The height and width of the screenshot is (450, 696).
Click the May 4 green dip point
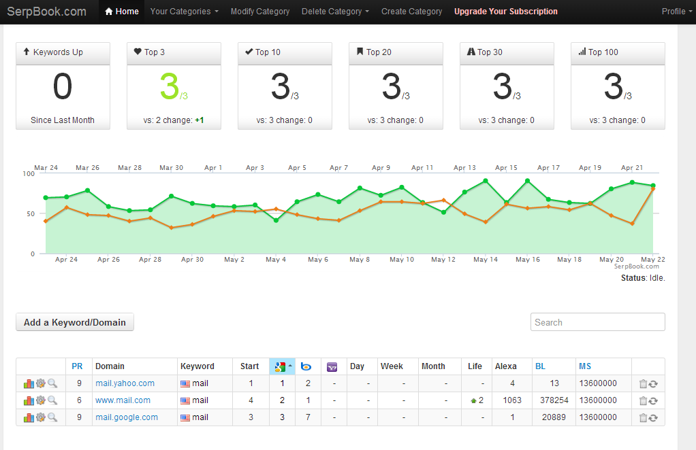[x=276, y=220]
